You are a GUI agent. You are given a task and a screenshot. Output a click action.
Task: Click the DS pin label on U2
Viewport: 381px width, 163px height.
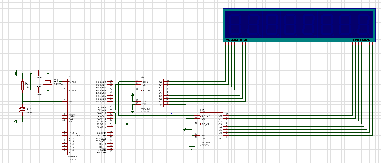[144, 85]
